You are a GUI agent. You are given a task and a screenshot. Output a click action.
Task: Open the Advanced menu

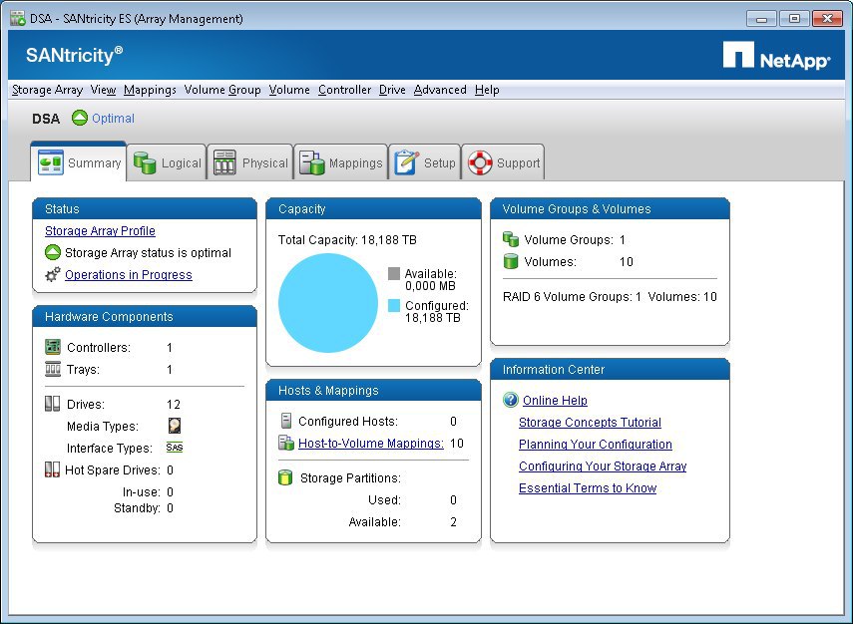coord(440,90)
